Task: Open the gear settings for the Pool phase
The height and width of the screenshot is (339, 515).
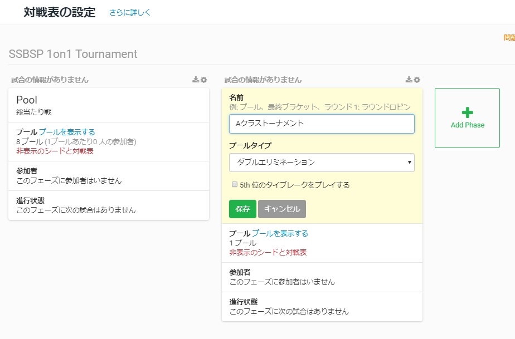Action: click(x=203, y=80)
